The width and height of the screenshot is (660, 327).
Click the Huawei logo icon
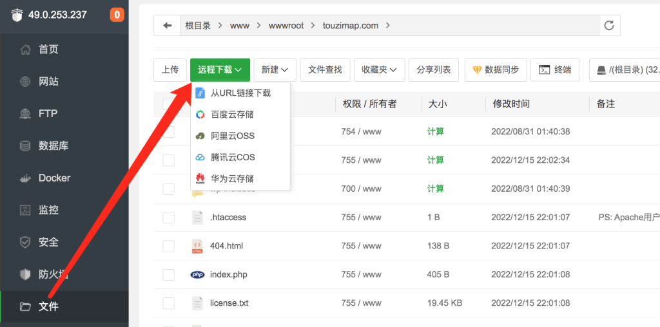[x=200, y=179]
